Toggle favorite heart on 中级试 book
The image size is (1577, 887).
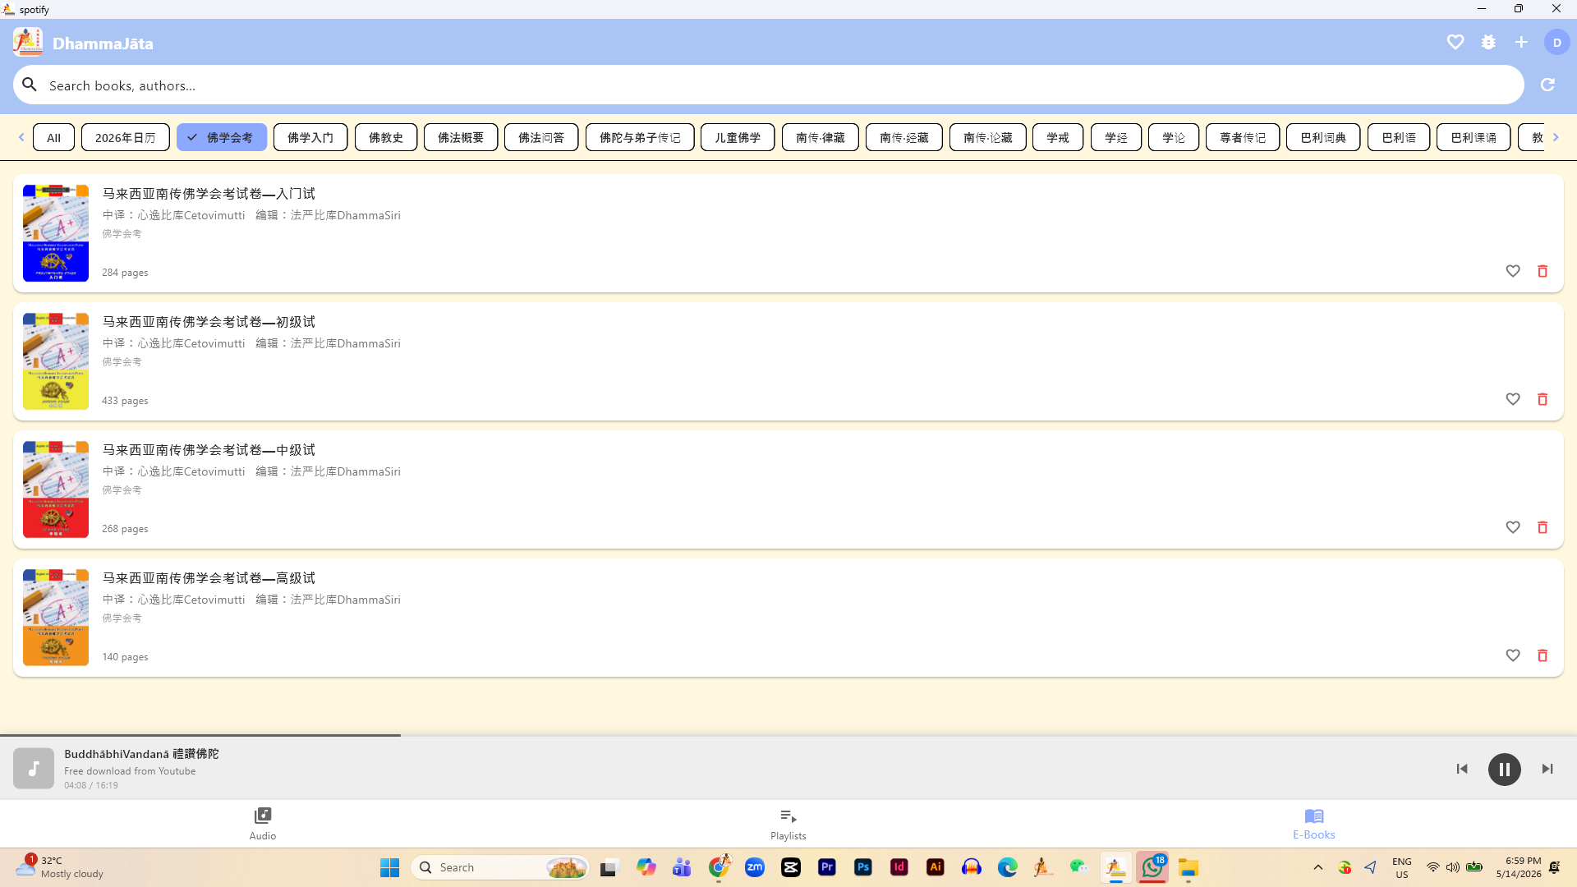click(1513, 527)
